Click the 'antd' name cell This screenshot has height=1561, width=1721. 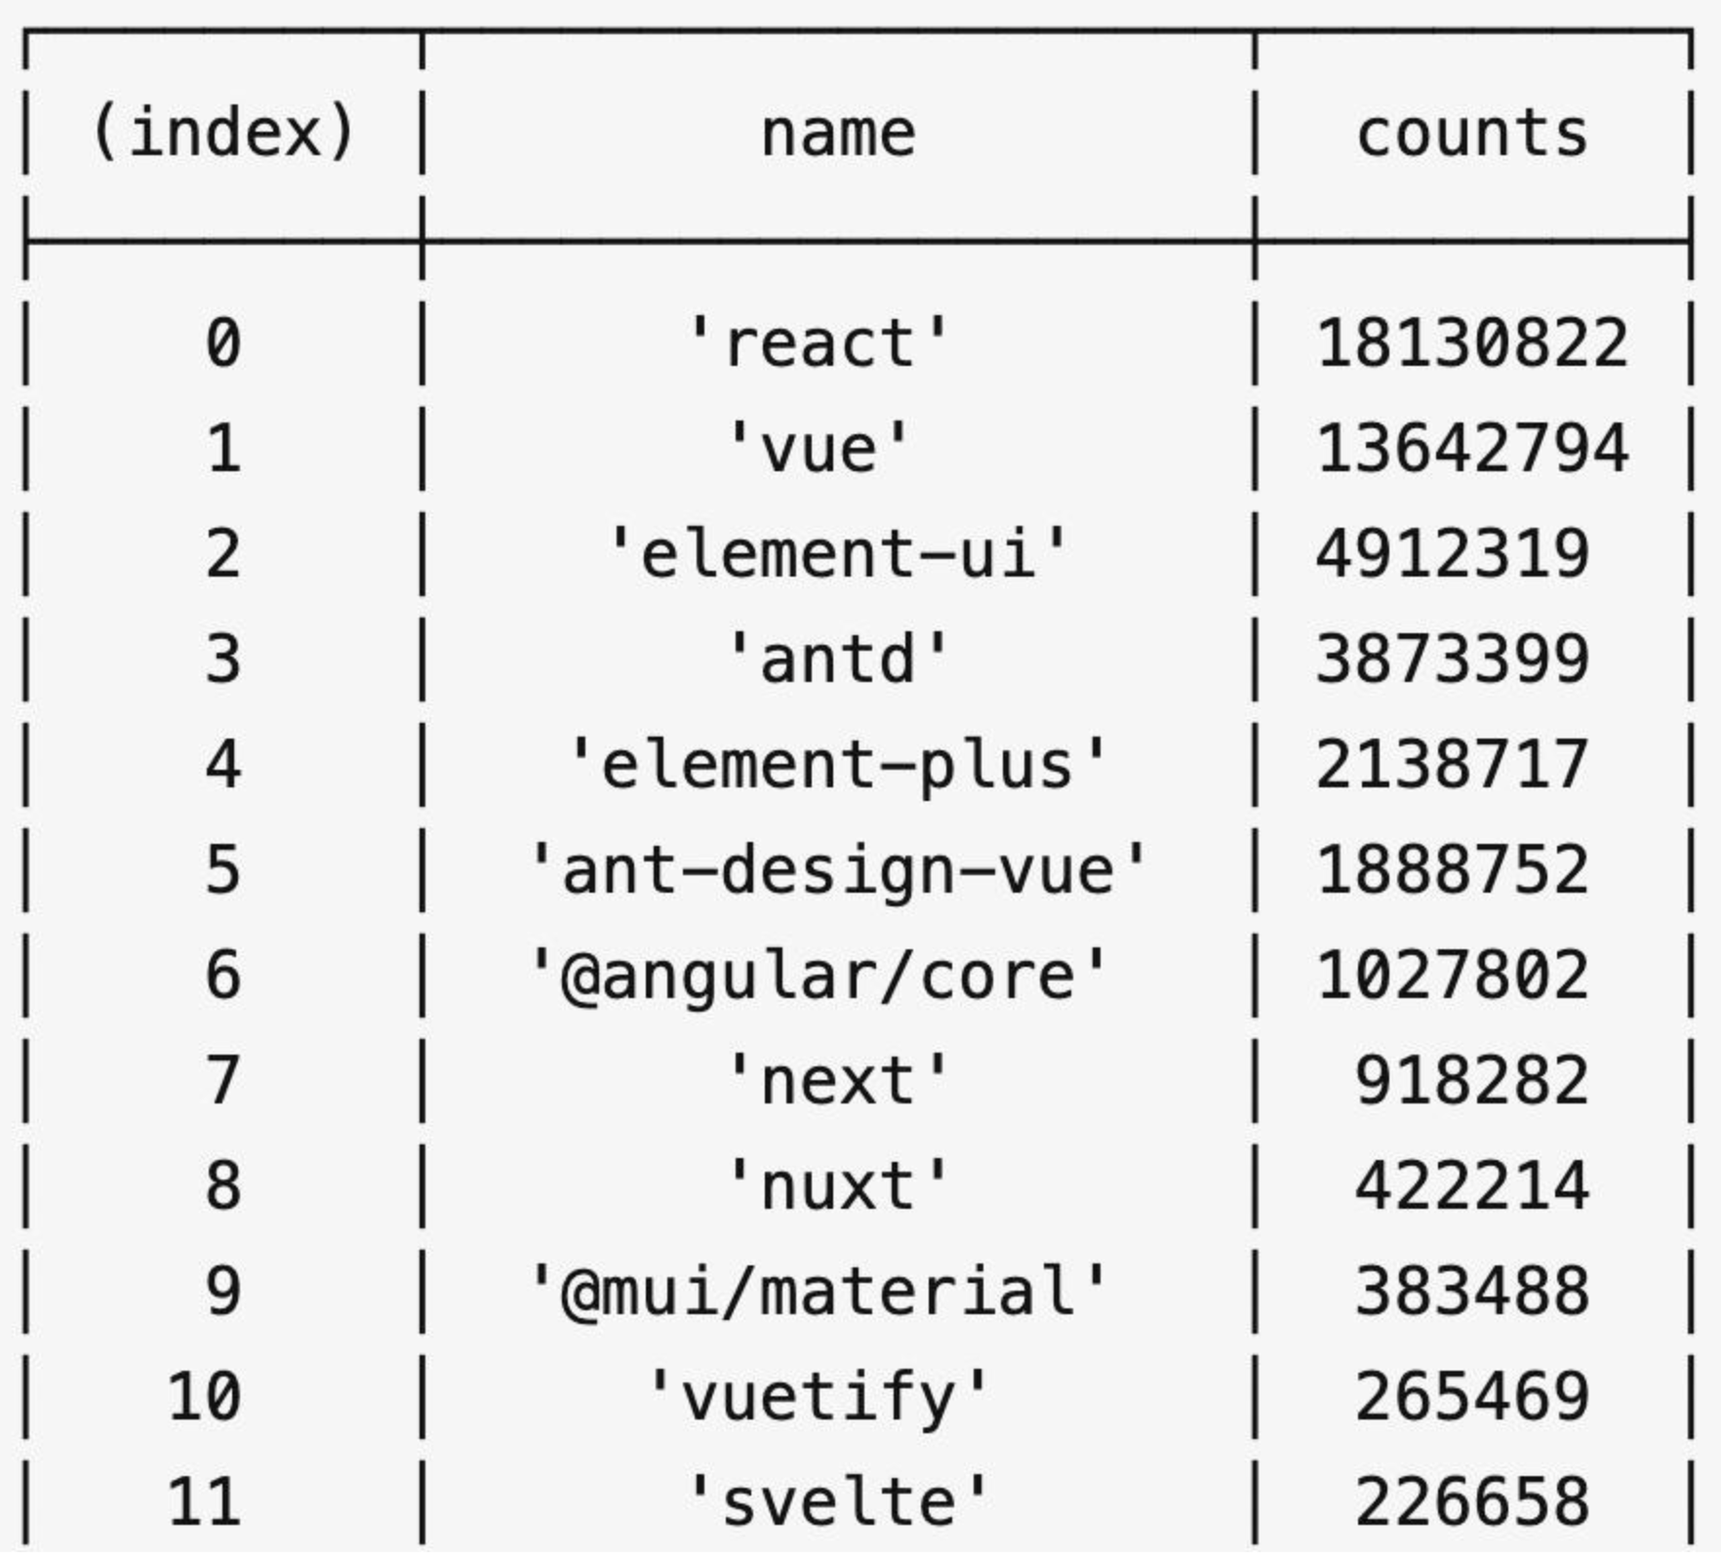point(838,660)
